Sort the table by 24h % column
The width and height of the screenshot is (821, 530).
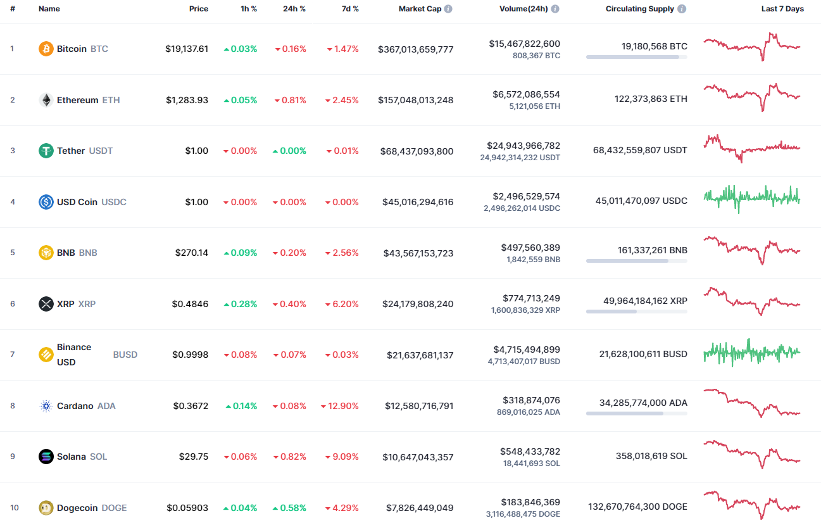coord(294,9)
